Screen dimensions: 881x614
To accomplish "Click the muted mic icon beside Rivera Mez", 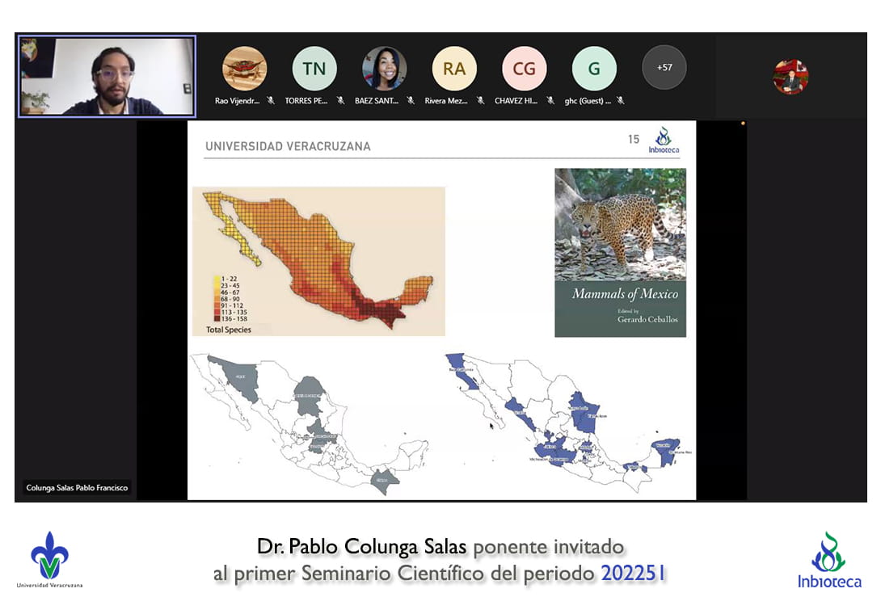I will point(480,101).
